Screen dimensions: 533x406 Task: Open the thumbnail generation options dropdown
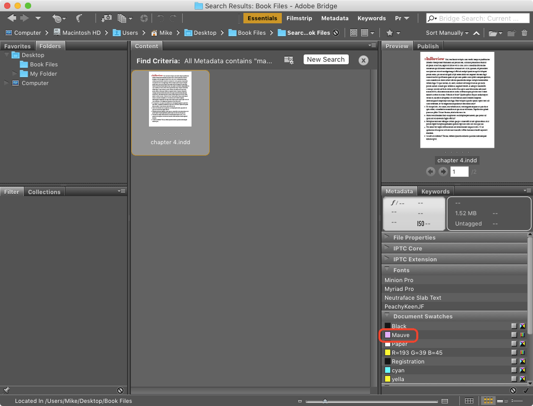click(367, 33)
